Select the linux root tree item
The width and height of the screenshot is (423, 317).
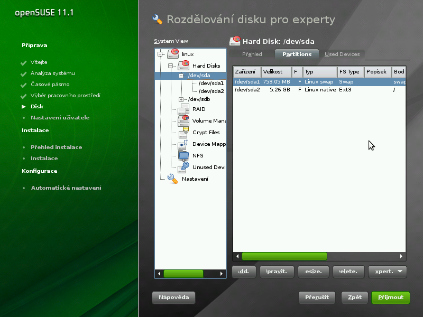(188, 54)
